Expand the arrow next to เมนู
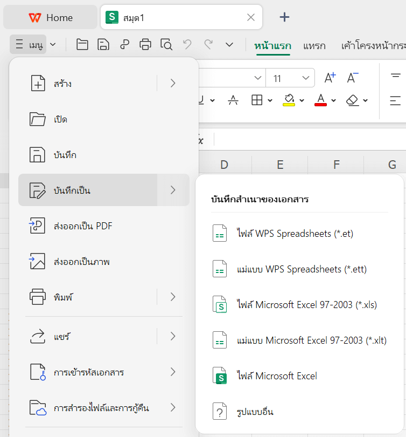 pos(53,44)
